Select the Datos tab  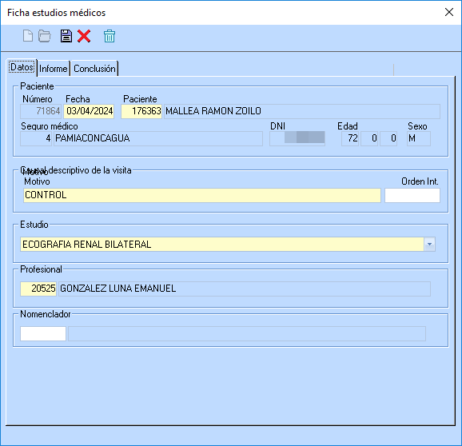(22, 67)
